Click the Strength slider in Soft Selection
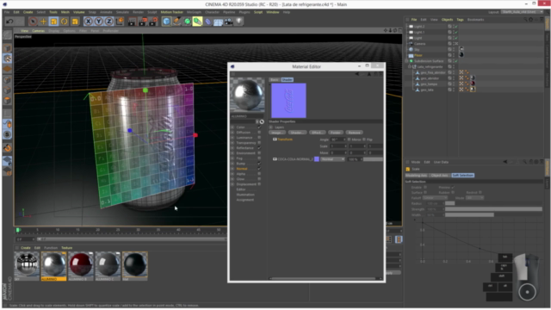Screen dimensions: 551x310 pos(493,209)
